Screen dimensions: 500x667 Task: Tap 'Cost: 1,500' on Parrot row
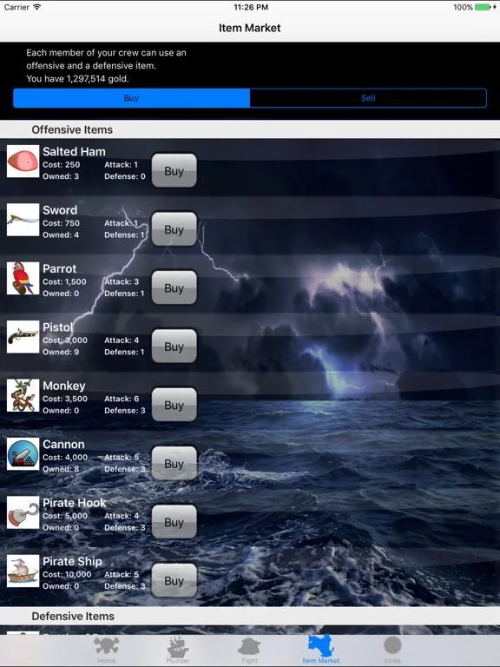coord(64,281)
